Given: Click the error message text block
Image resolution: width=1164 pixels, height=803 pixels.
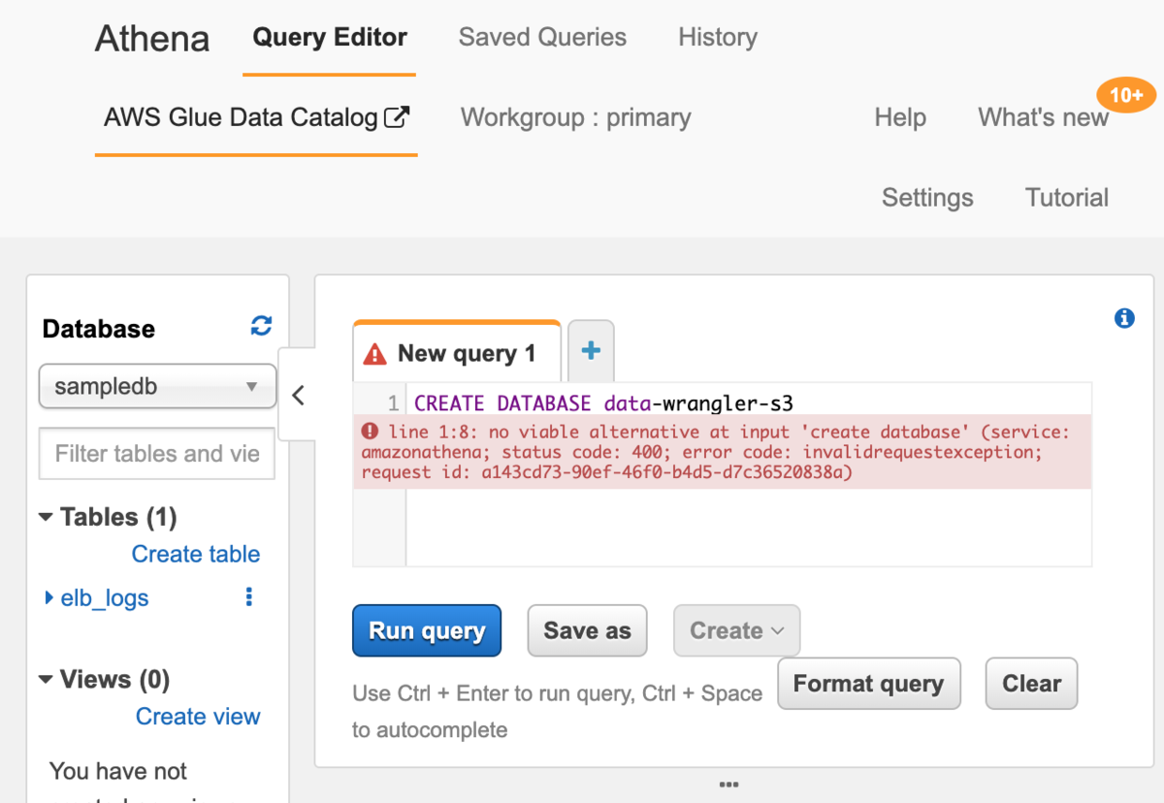Looking at the screenshot, I should (x=722, y=452).
